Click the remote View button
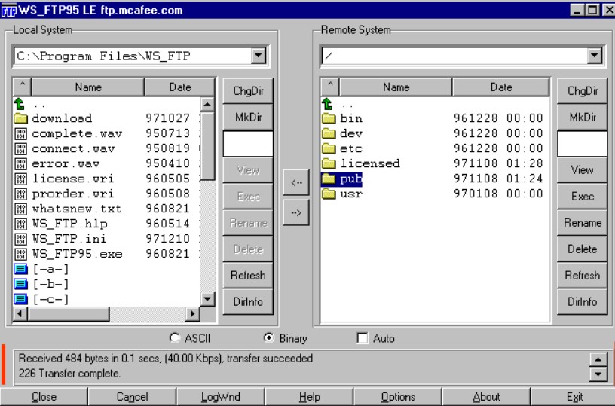Viewport: 615px width, 406px height. [582, 170]
